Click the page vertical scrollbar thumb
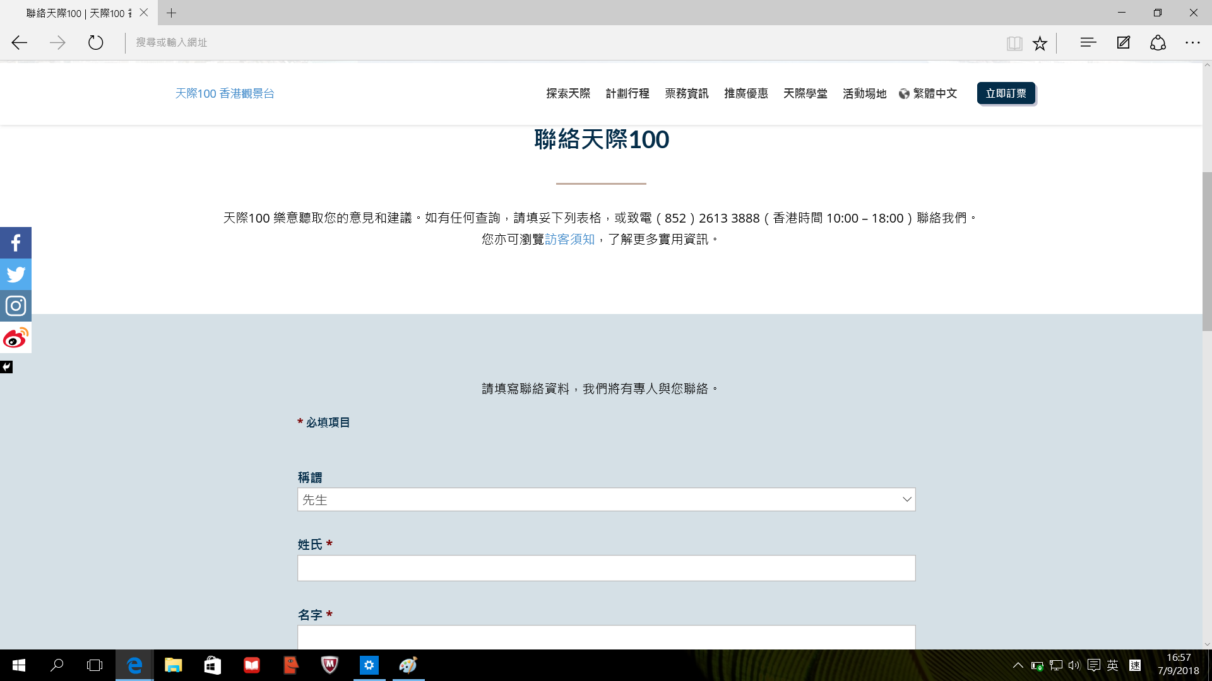Image resolution: width=1212 pixels, height=681 pixels. pyautogui.click(x=1207, y=251)
